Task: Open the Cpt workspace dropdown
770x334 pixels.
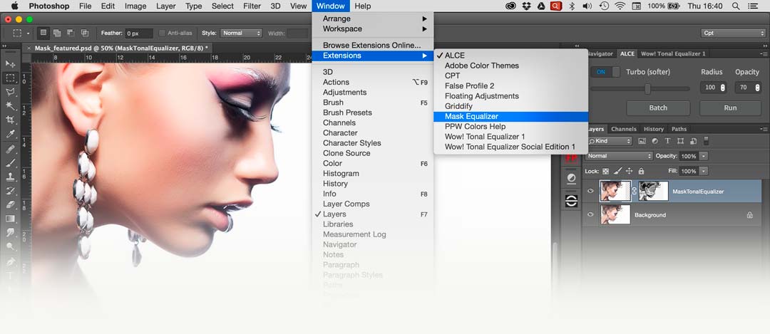Action: click(x=733, y=33)
